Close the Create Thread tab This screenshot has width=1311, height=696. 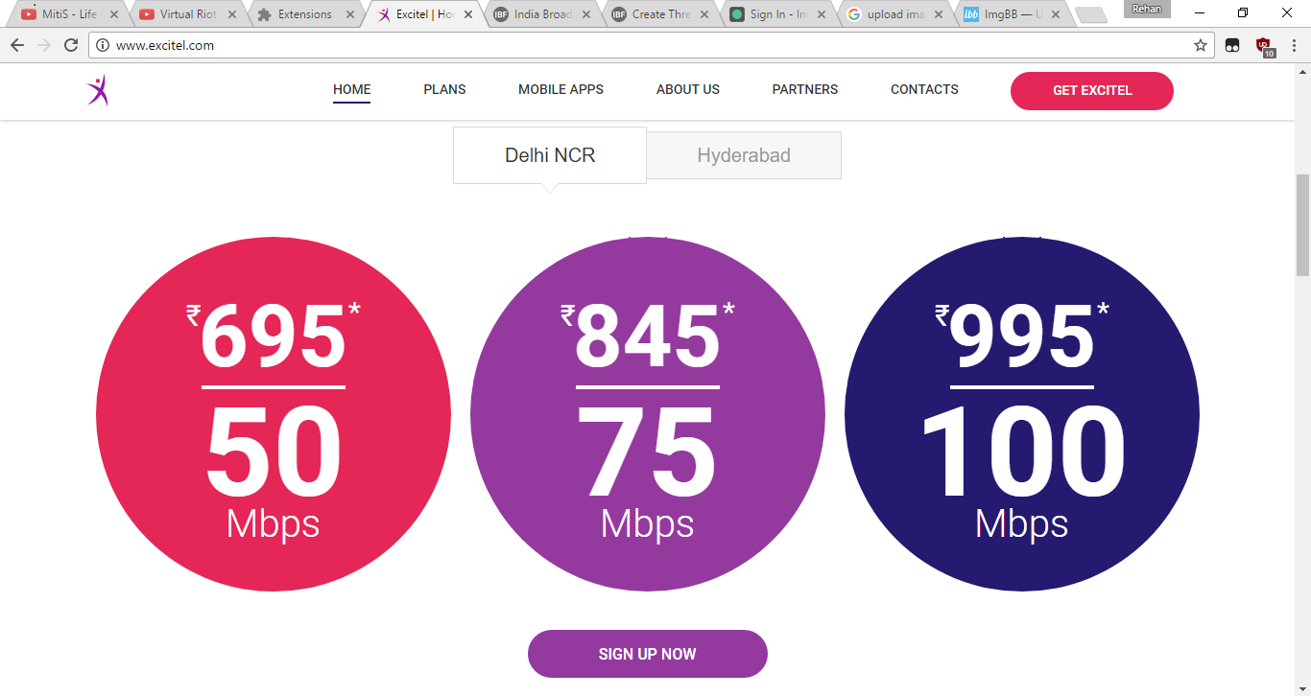tap(704, 14)
